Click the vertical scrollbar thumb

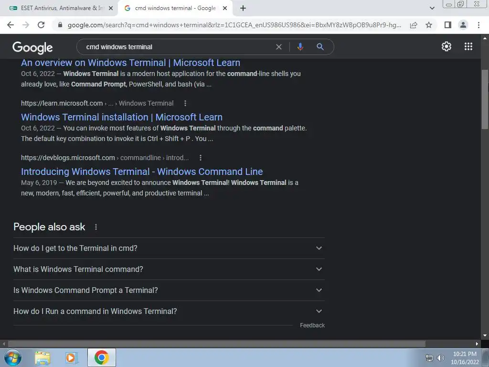(x=485, y=99)
